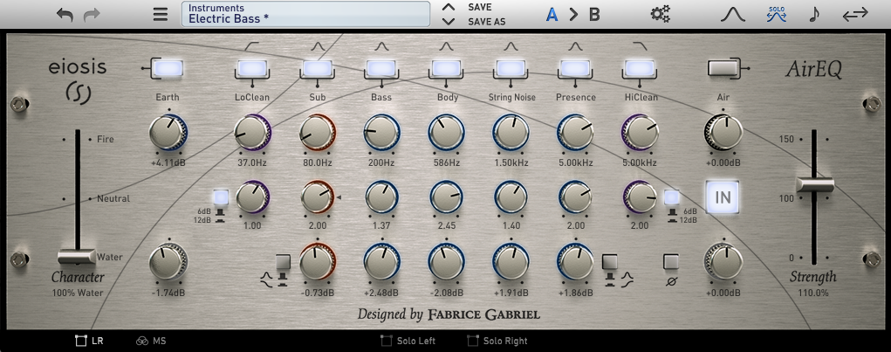891x352 pixels.
Task: Click the Sub Q knob 2.00
Action: pos(317,197)
